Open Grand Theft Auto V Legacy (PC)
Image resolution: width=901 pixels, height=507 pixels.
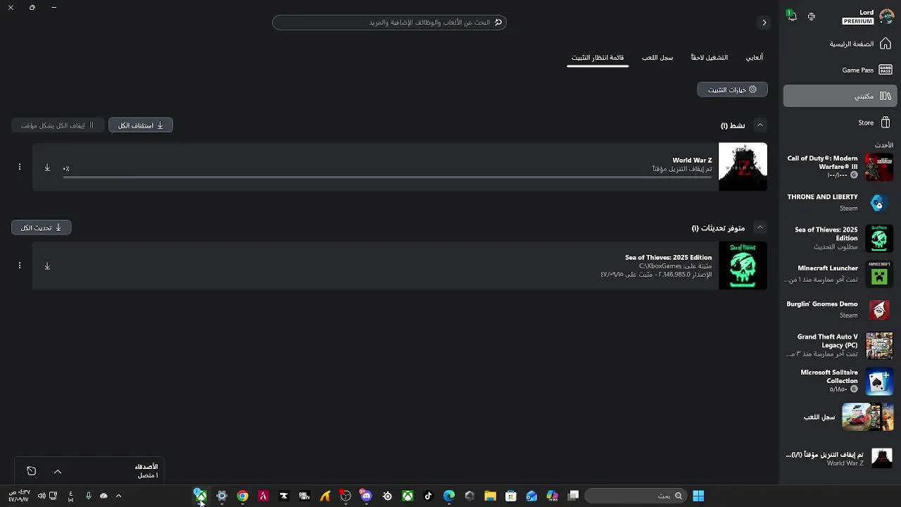point(839,346)
